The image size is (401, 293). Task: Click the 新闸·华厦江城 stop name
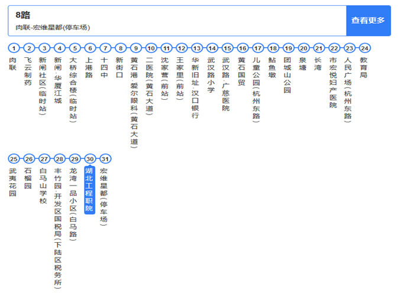tap(58, 80)
